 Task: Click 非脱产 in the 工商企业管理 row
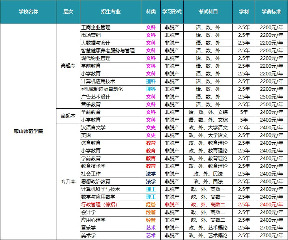172,28
